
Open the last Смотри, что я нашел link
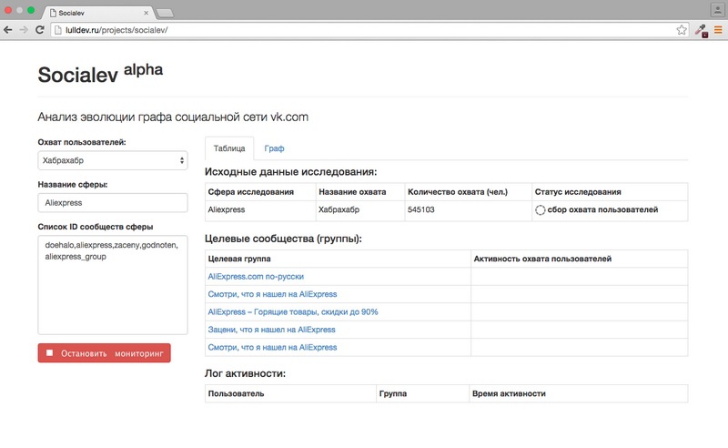[x=272, y=347]
